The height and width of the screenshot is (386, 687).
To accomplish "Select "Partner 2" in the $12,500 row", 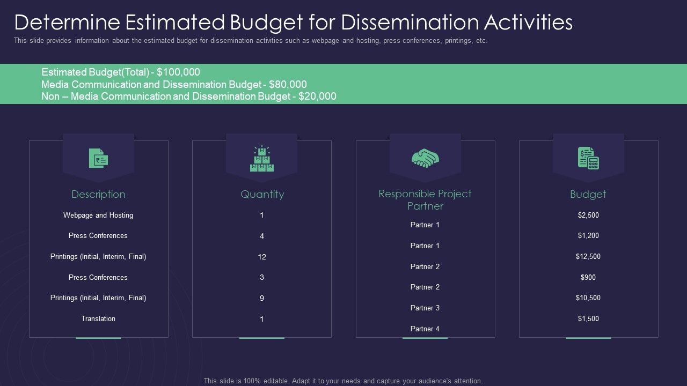I will point(425,266).
